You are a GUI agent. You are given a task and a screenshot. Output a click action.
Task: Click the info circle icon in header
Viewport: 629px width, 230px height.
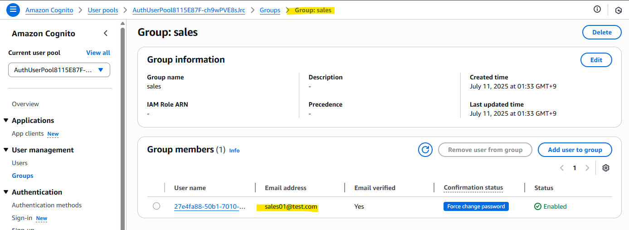pyautogui.click(x=597, y=10)
